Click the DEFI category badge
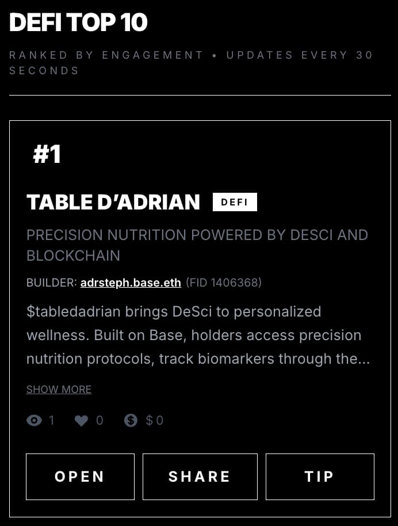The width and height of the screenshot is (398, 526). pos(235,202)
